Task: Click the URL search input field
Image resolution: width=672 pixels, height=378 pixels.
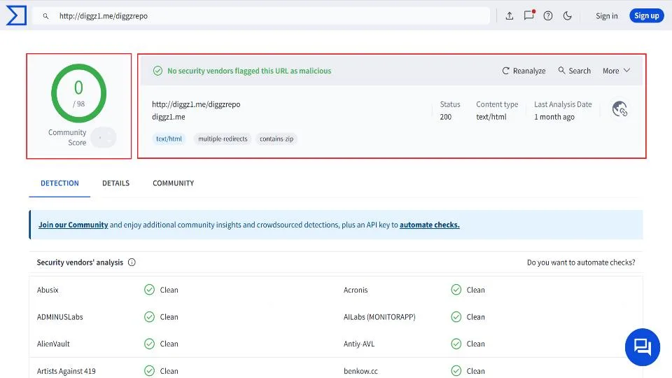Action: coord(266,16)
